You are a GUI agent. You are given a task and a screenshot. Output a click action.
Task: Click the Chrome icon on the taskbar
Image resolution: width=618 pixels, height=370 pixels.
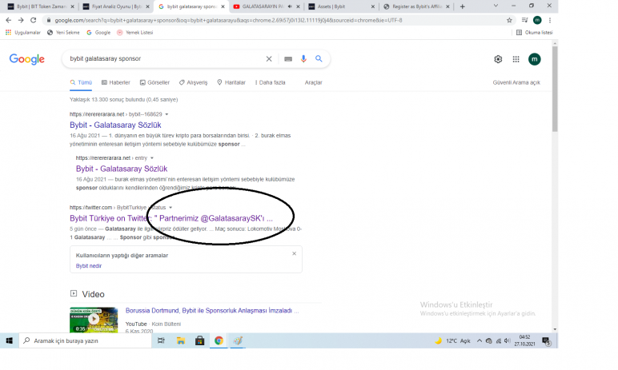(x=219, y=340)
